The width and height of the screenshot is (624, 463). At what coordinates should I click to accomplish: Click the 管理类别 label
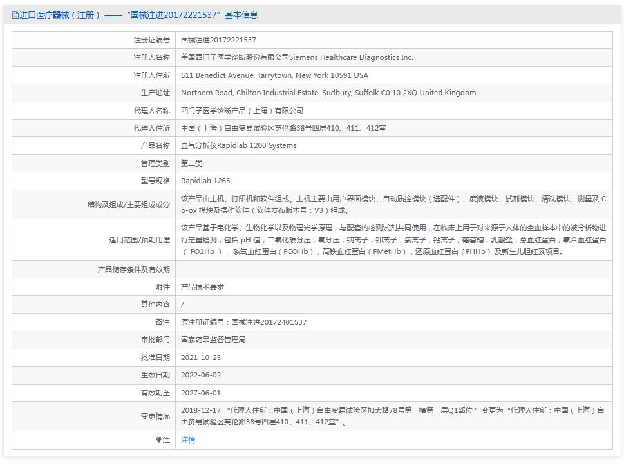tap(155, 163)
